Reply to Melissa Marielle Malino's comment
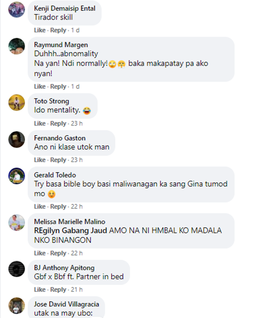 [58, 253]
